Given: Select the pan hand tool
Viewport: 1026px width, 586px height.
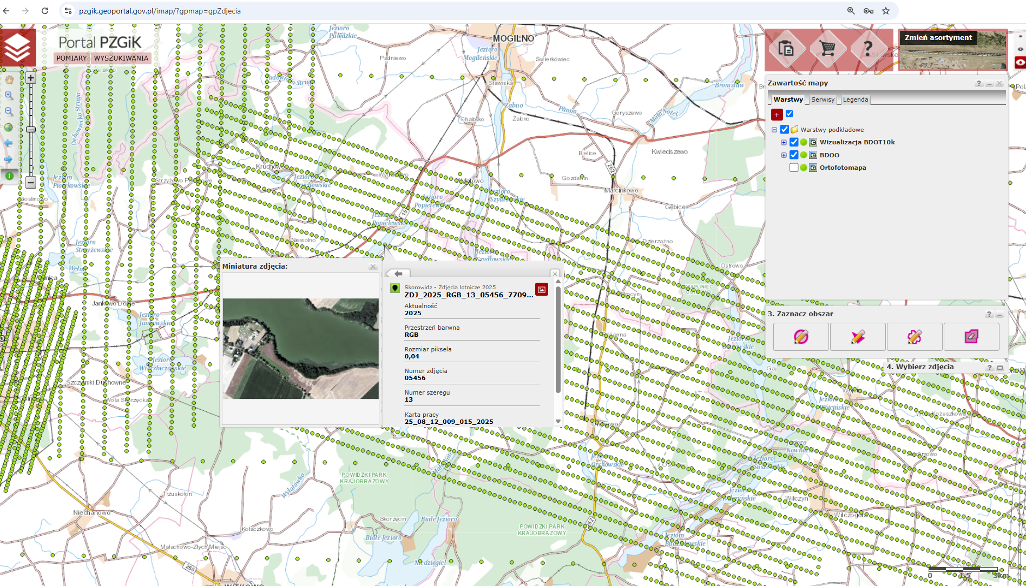Looking at the screenshot, I should tap(9, 79).
